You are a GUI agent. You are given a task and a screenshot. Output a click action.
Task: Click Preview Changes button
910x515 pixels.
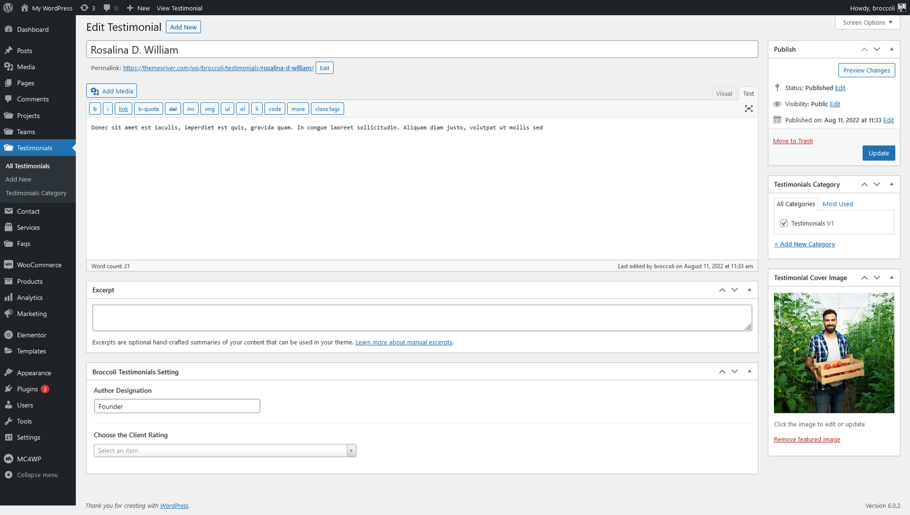pyautogui.click(x=867, y=70)
